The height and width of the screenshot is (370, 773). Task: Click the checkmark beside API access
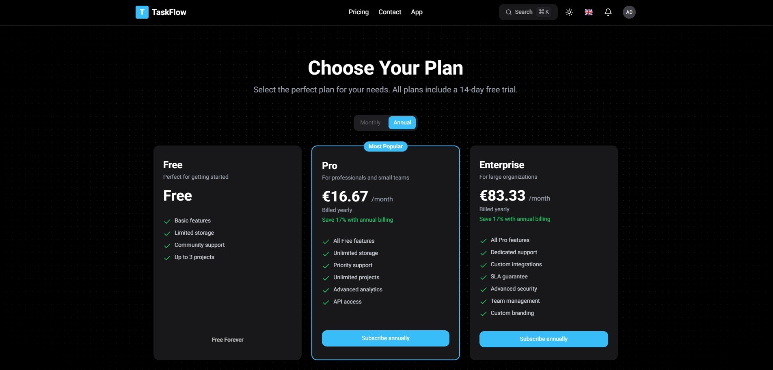326,302
